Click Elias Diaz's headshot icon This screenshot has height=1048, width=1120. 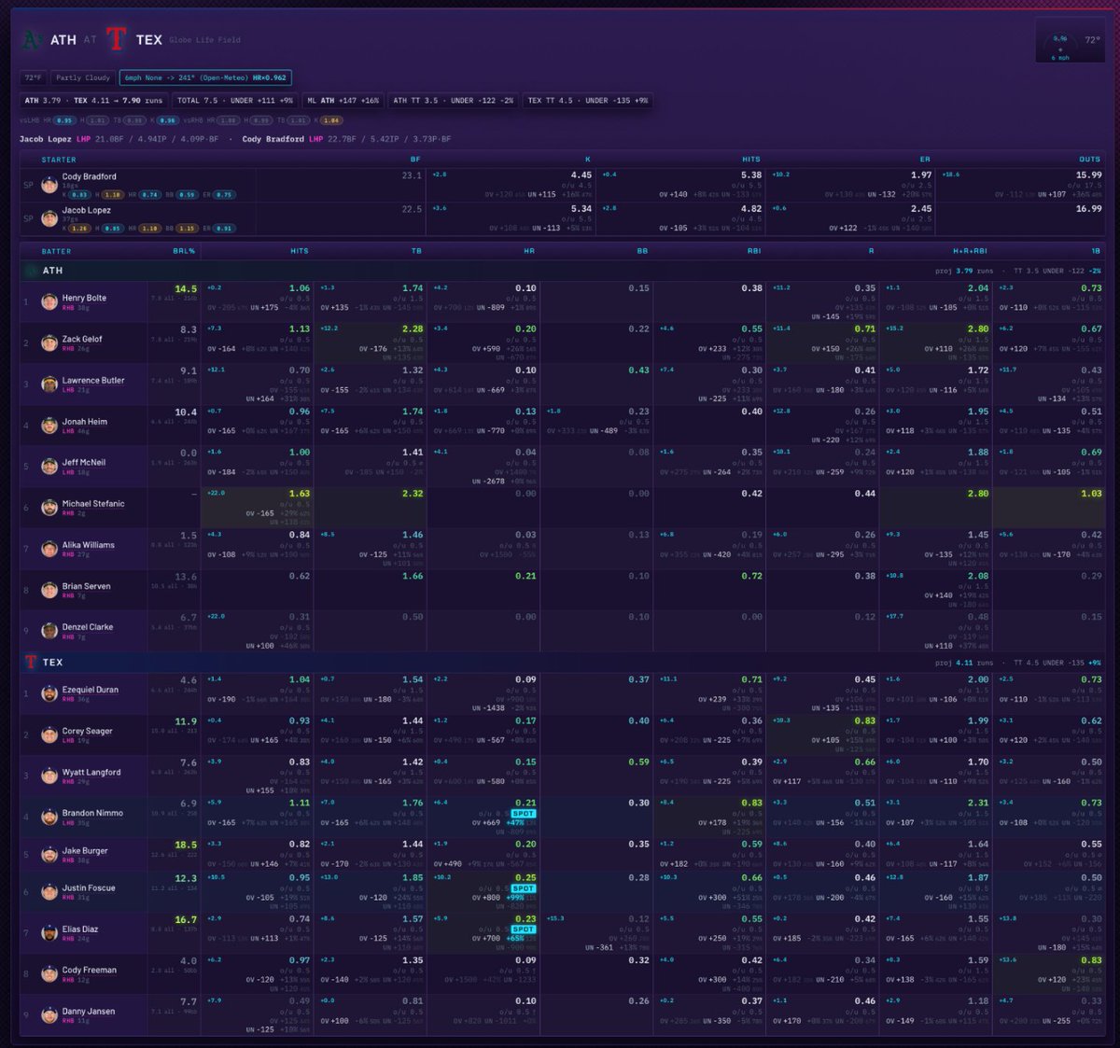[49, 933]
